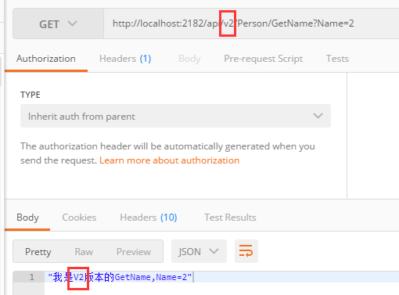Open the response Cookies tab
The image size is (399, 295).
click(x=79, y=218)
